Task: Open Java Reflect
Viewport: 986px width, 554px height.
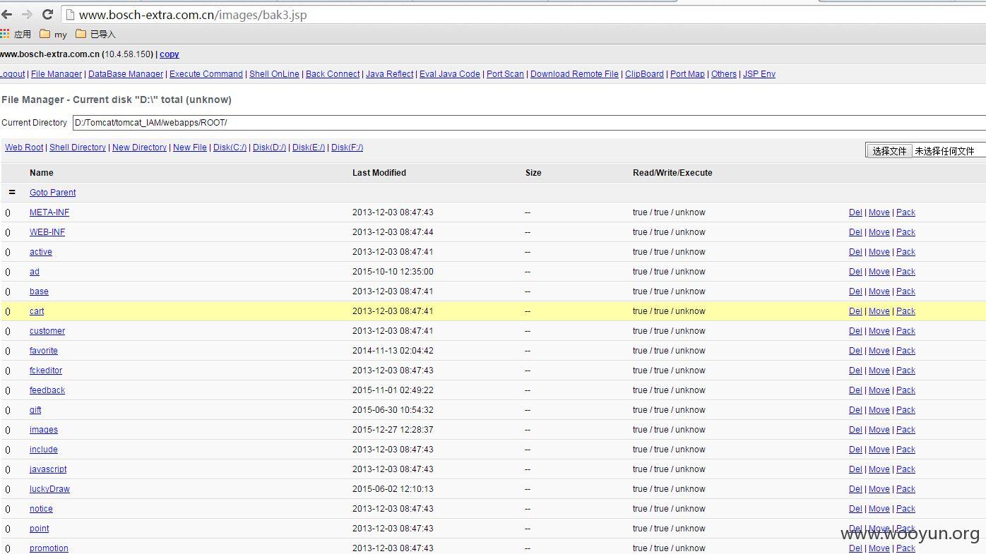Action: (x=389, y=74)
